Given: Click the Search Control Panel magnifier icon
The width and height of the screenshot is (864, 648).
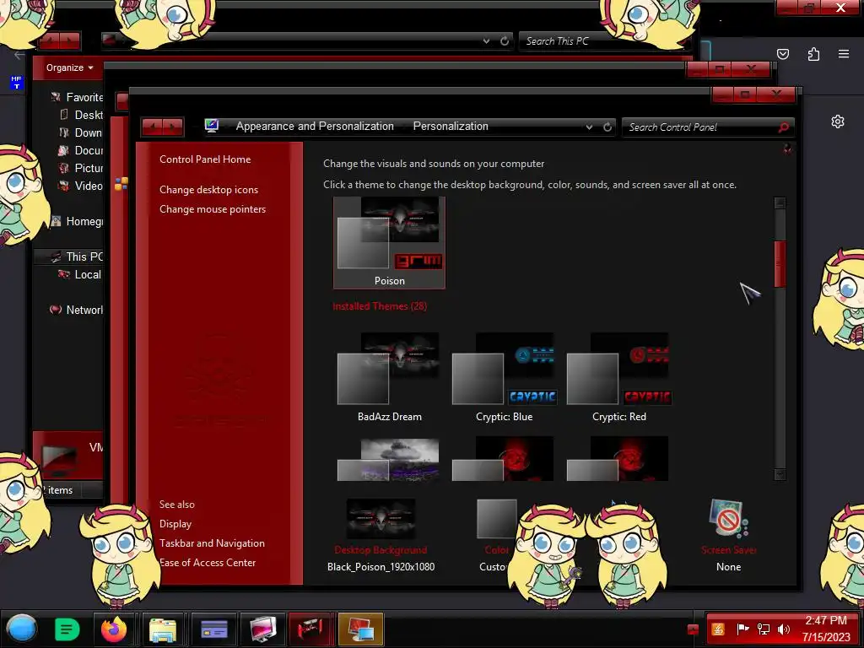Looking at the screenshot, I should pyautogui.click(x=784, y=127).
